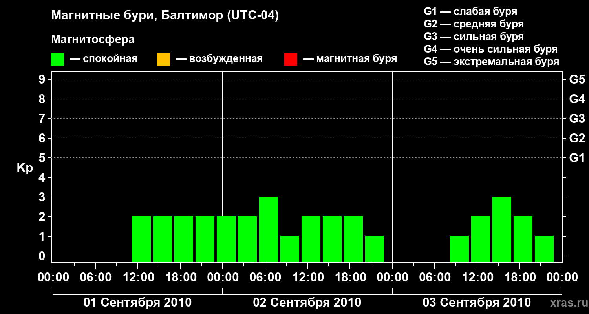This screenshot has width=589, height=314.
Task: Click the red магнитная буря legend swatch
Action: [291, 59]
